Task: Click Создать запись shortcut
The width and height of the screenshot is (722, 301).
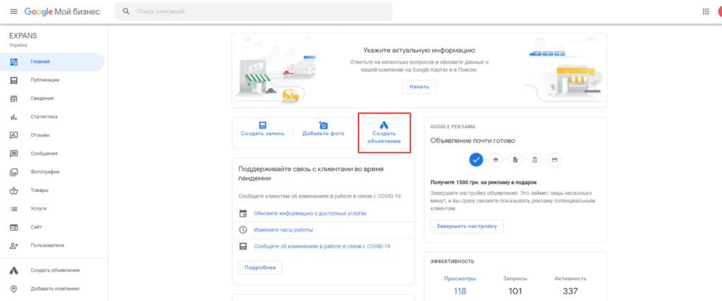Action: click(x=262, y=129)
